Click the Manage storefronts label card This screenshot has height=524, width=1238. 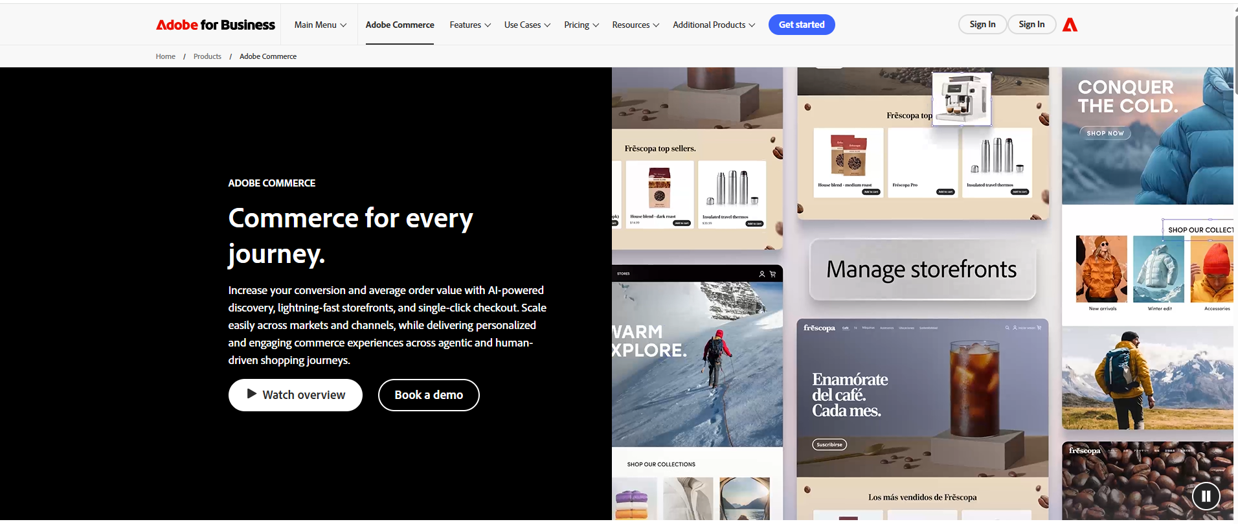click(922, 269)
